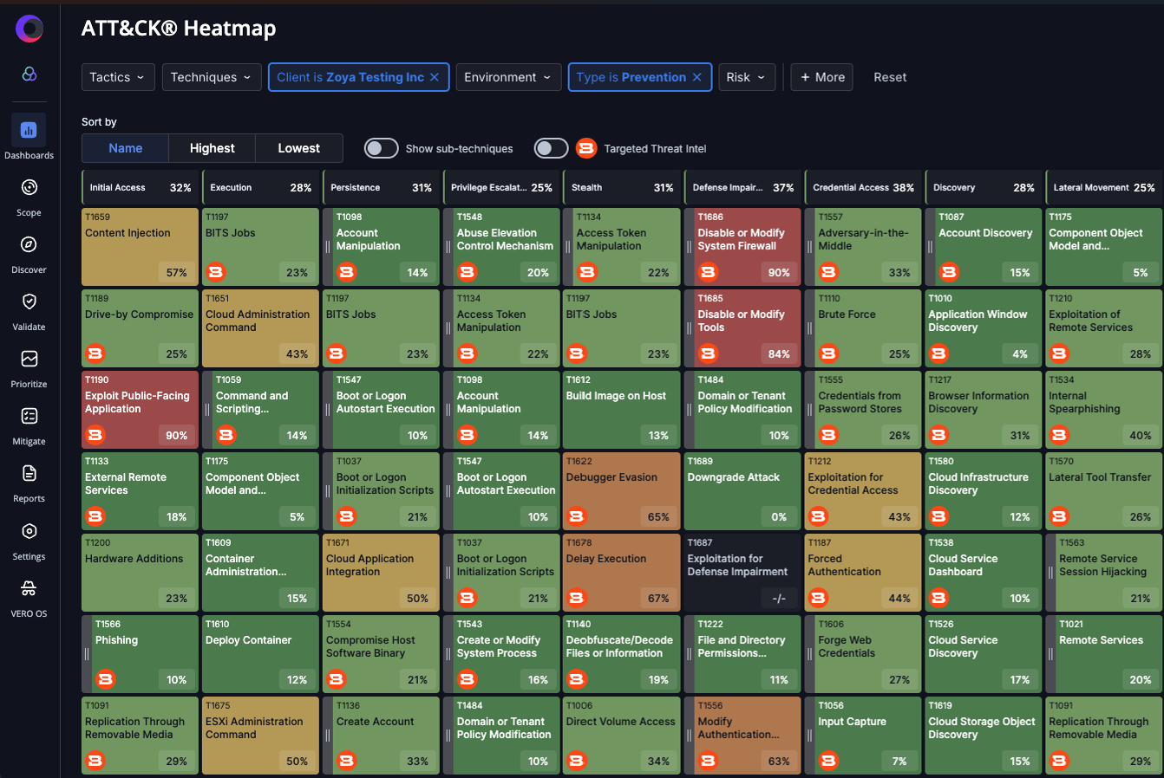The height and width of the screenshot is (778, 1164).
Task: Open the Scope sidebar icon
Action: [x=29, y=188]
